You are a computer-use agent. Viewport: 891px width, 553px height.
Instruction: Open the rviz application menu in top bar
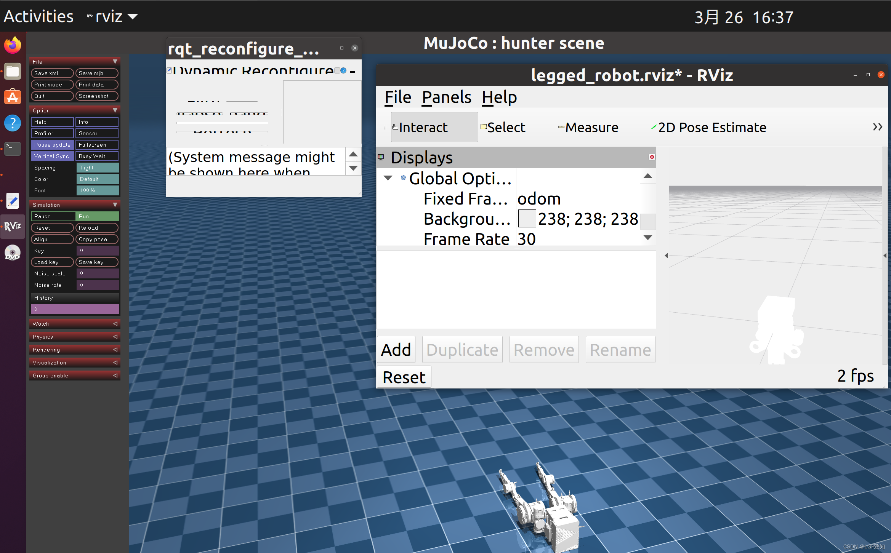point(113,16)
